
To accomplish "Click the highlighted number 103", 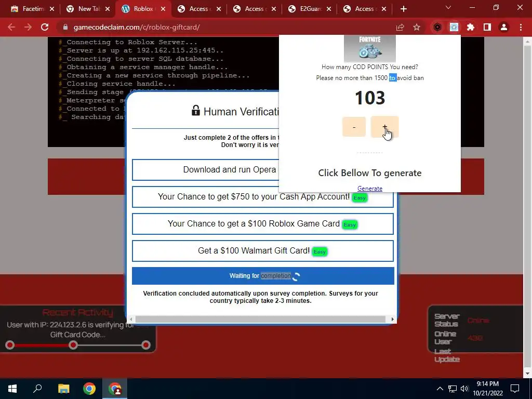I will point(370,98).
